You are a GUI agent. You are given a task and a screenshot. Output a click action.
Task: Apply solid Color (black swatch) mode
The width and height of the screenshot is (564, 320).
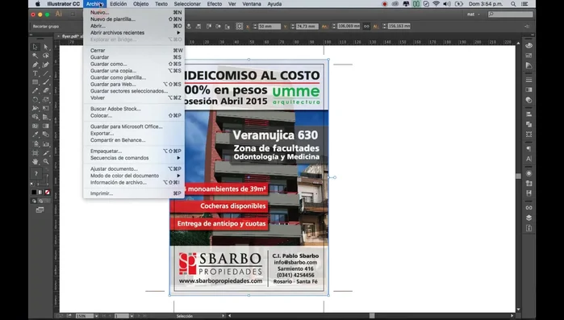pyautogui.click(x=34, y=192)
